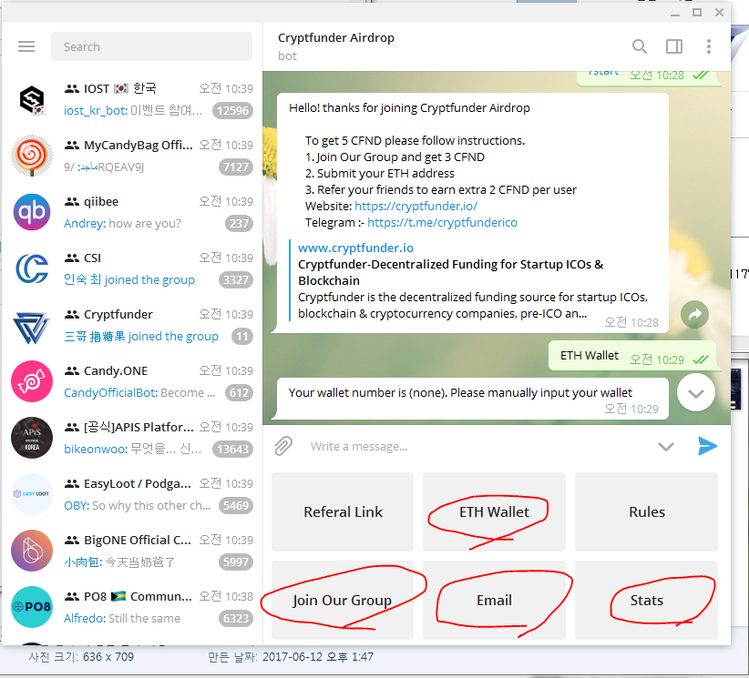
Task: Jump to latest message with round down-arrow
Action: [696, 392]
